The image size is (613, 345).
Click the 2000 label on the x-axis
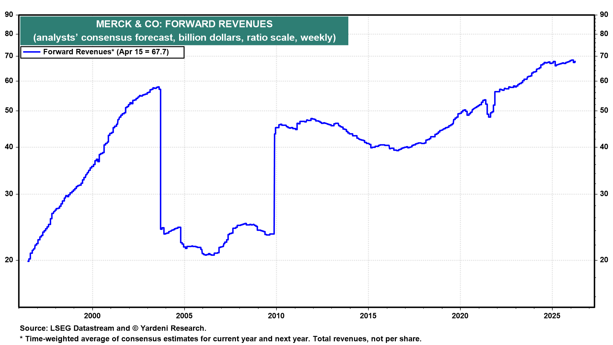[92, 316]
